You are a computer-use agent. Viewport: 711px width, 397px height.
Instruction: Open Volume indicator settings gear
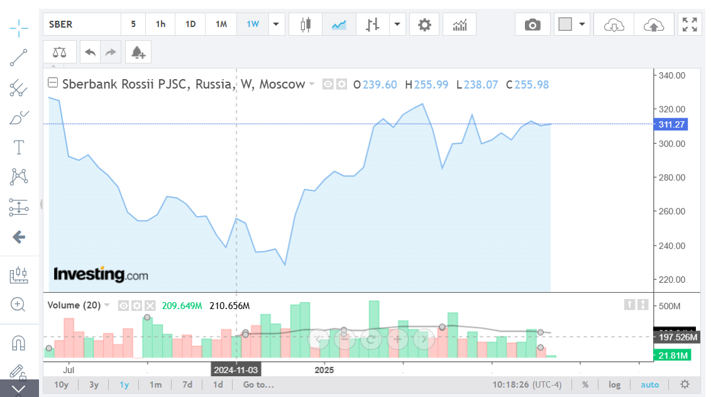click(x=136, y=306)
